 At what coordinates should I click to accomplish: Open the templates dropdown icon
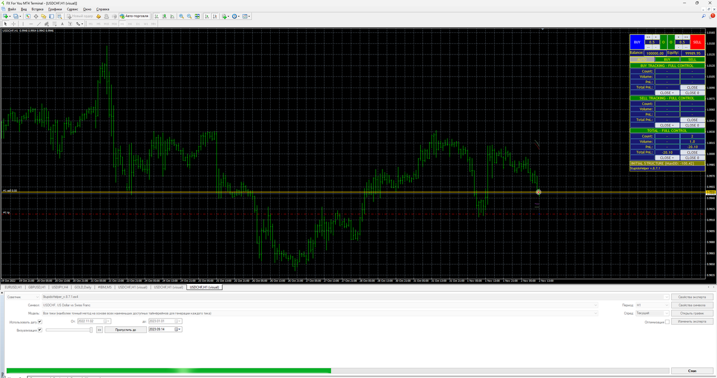pyautogui.click(x=246, y=16)
